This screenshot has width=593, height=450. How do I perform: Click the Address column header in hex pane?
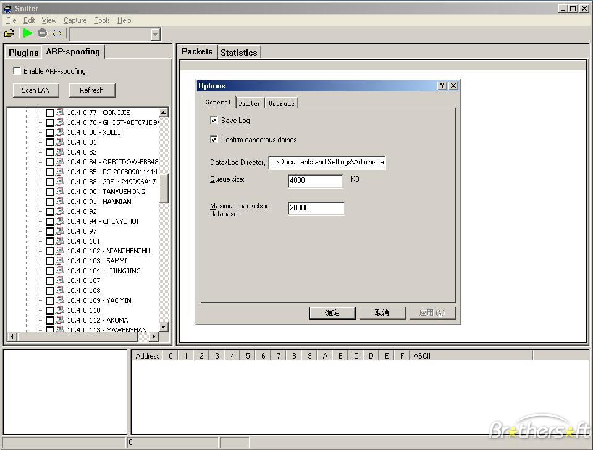148,356
